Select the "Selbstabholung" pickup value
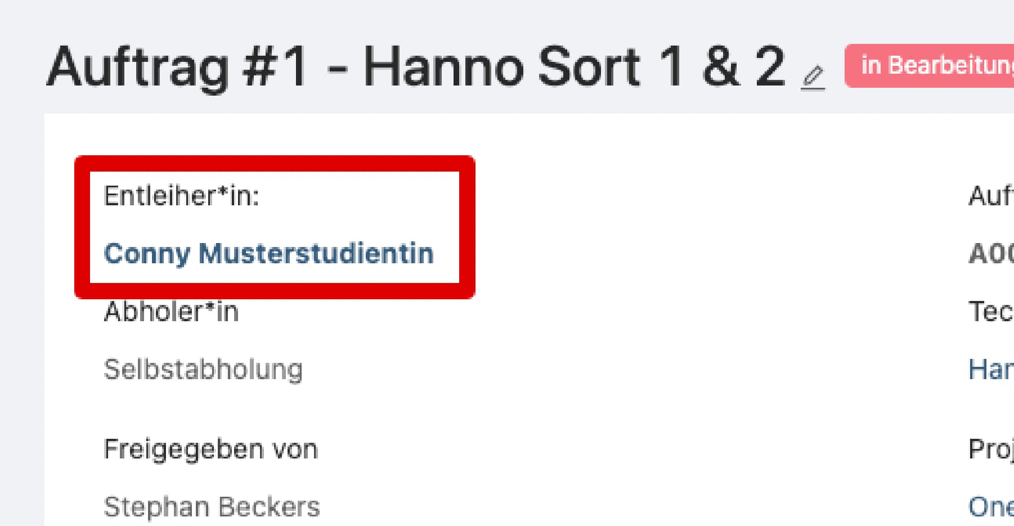 tap(203, 370)
